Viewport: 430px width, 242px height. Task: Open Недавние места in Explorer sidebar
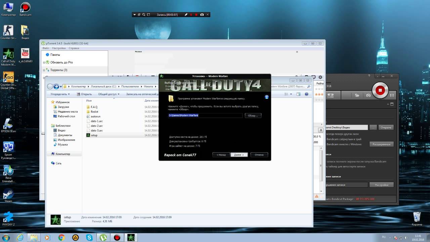click(68, 112)
